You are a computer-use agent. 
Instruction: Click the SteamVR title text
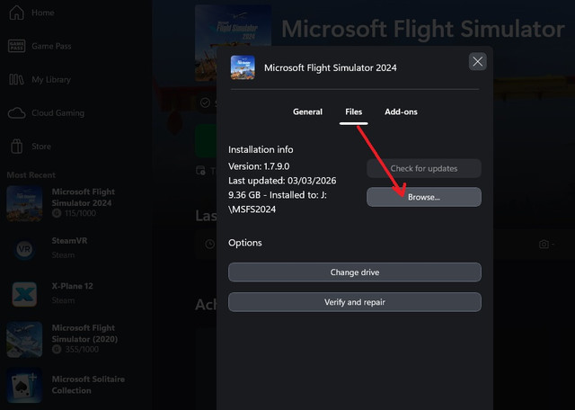(69, 241)
